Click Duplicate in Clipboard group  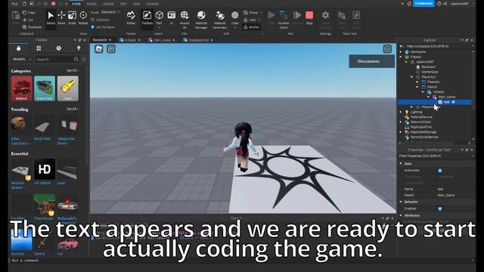click(32, 27)
